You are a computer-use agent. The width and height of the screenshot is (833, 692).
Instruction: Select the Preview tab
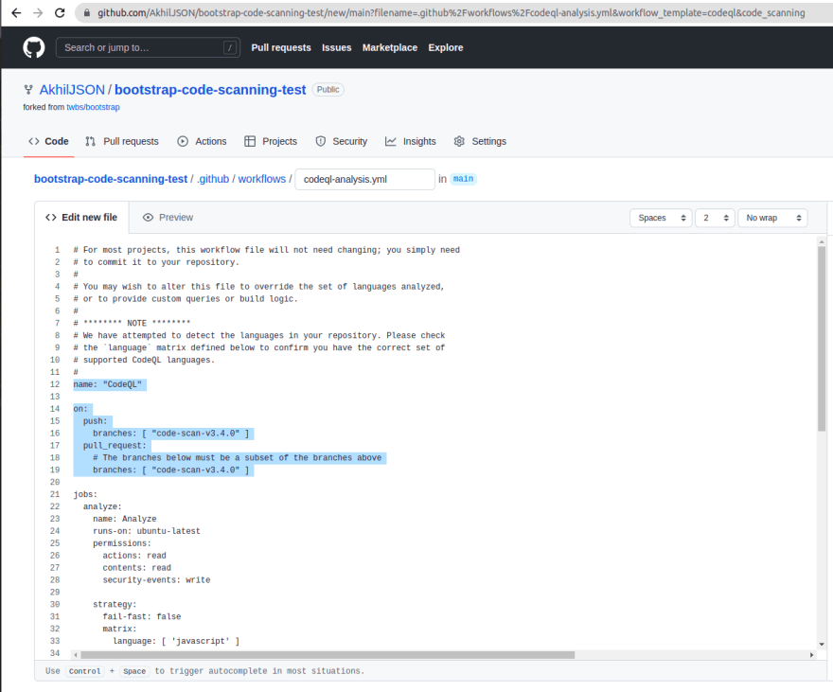coord(168,217)
